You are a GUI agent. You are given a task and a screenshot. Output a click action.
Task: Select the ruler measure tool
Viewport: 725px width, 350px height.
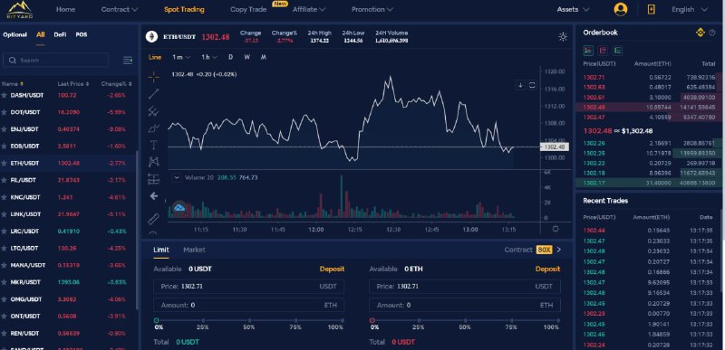pos(153,219)
